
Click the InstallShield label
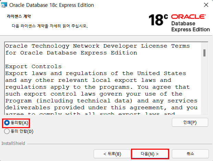(13, 144)
